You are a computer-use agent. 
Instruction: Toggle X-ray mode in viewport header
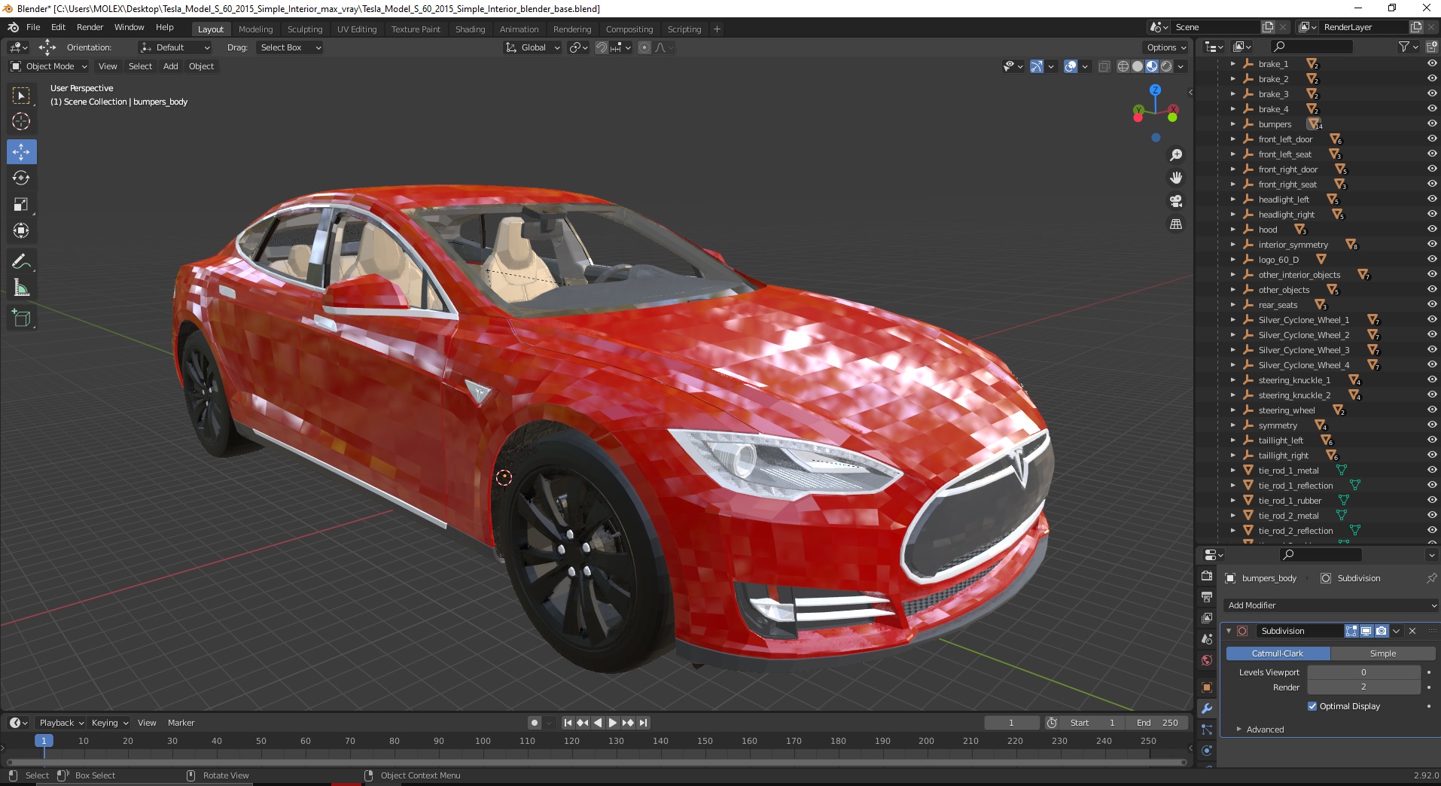1104,66
